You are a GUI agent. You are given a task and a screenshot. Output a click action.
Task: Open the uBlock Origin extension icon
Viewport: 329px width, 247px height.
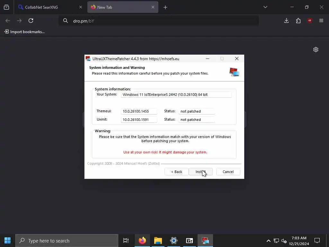310,21
